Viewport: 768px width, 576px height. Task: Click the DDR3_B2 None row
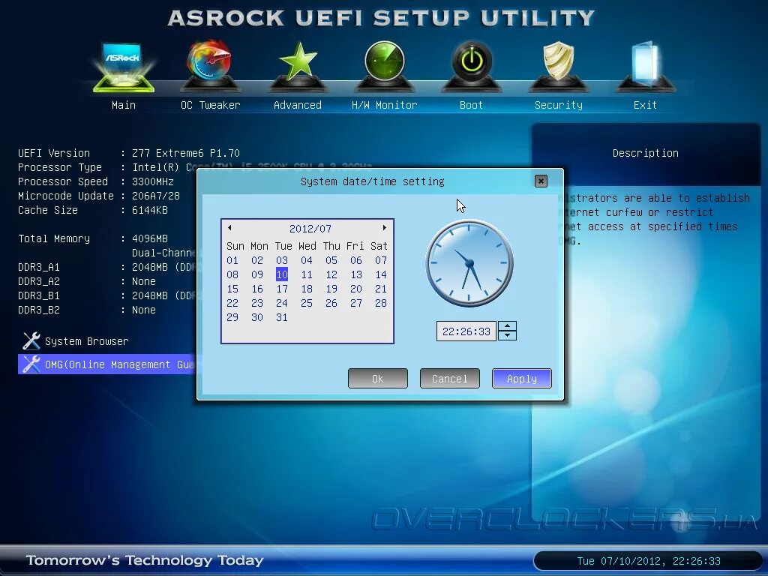[87, 310]
